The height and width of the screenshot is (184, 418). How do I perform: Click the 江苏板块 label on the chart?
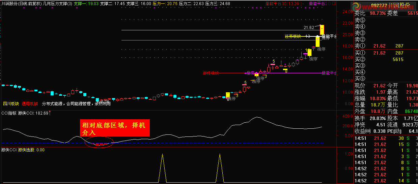[293, 36]
